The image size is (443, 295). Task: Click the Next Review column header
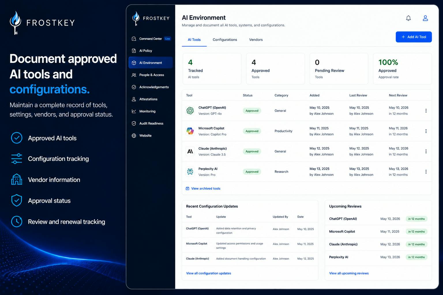click(398, 95)
